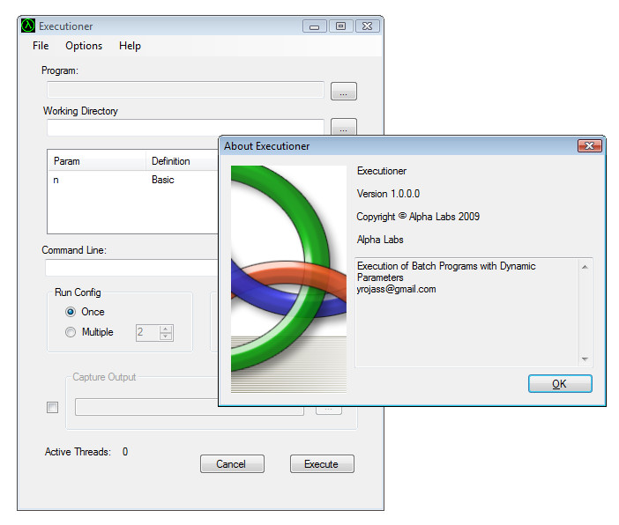Open the Options menu
Image resolution: width=619 pixels, height=525 pixels.
84,46
